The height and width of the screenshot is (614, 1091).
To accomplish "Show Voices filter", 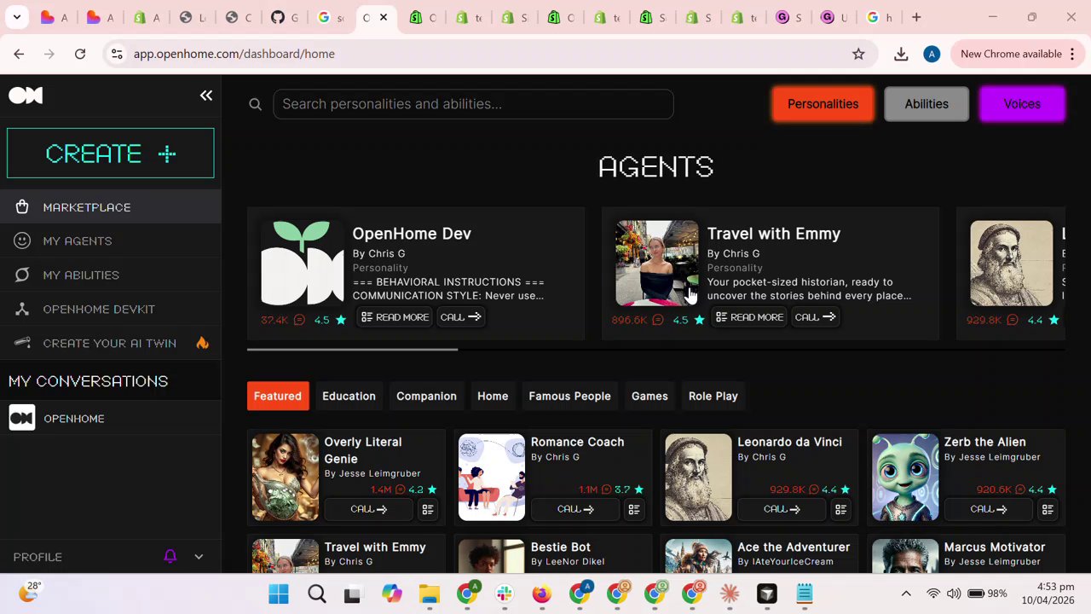I will (1022, 104).
